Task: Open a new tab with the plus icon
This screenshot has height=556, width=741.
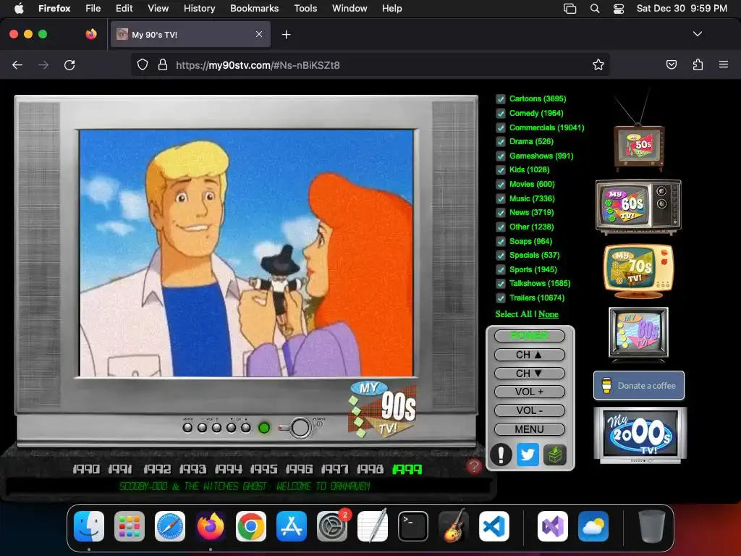Action: [286, 35]
